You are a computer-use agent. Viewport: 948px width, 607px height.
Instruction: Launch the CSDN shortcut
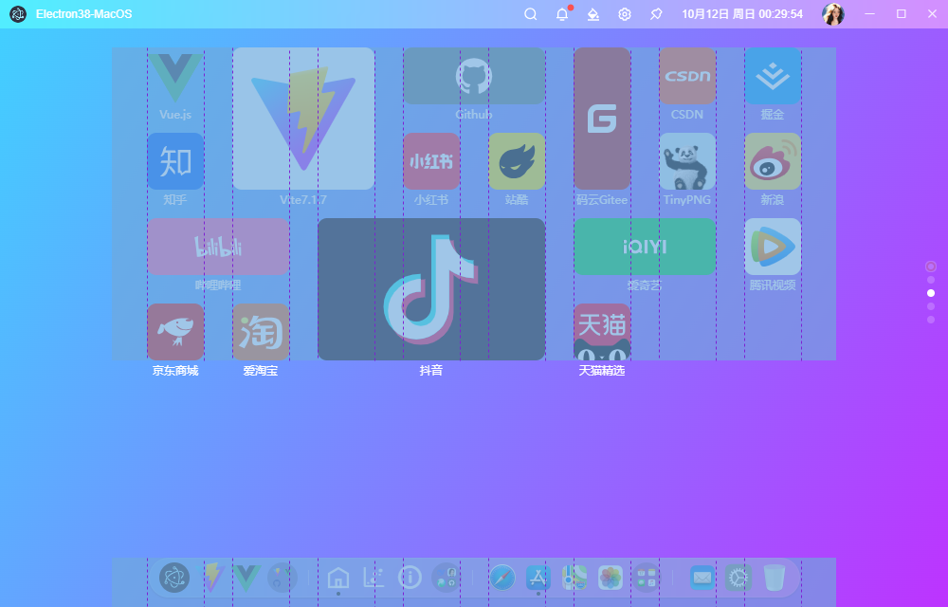(x=687, y=76)
